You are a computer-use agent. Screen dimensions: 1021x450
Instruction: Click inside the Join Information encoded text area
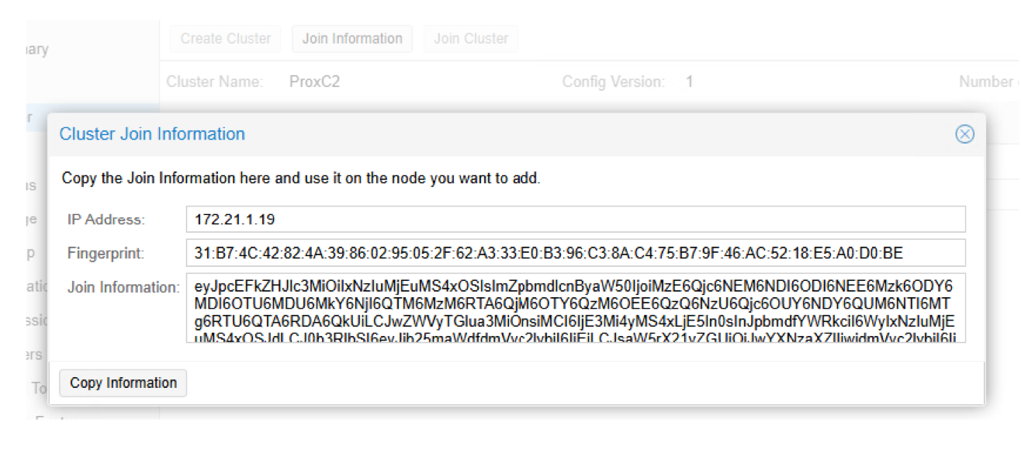(x=576, y=308)
